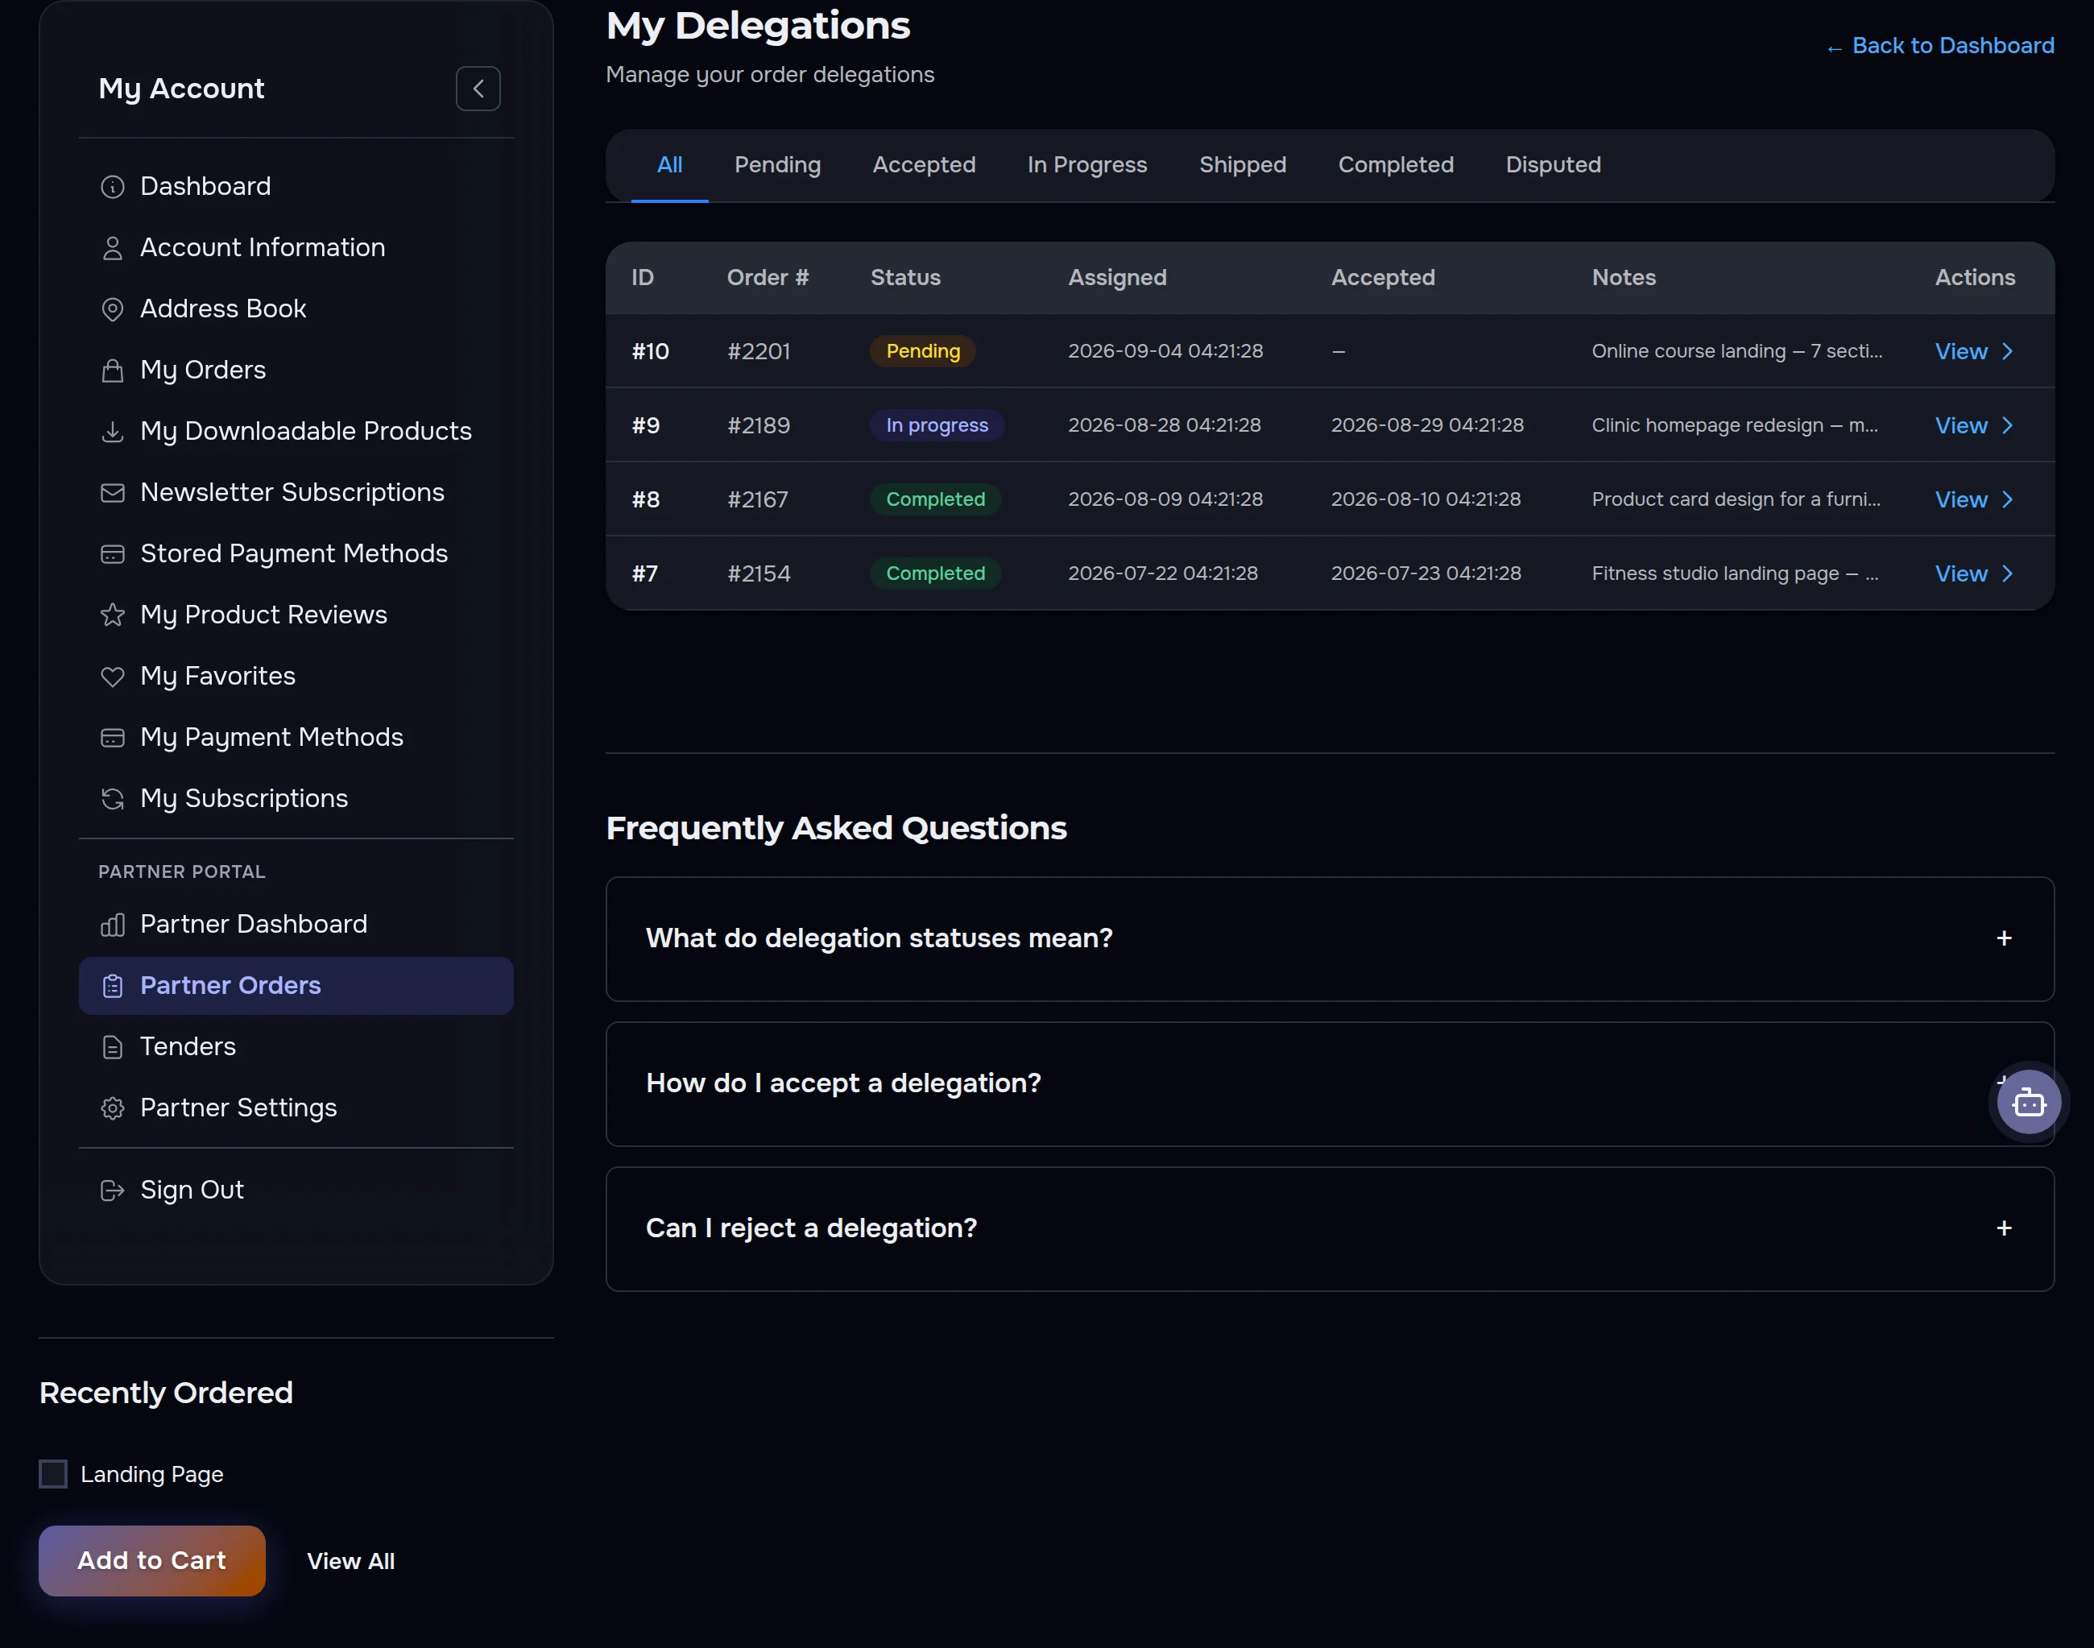This screenshot has height=1648, width=2094.
Task: Click the Stored Payment Methods card icon
Action: [x=113, y=554]
